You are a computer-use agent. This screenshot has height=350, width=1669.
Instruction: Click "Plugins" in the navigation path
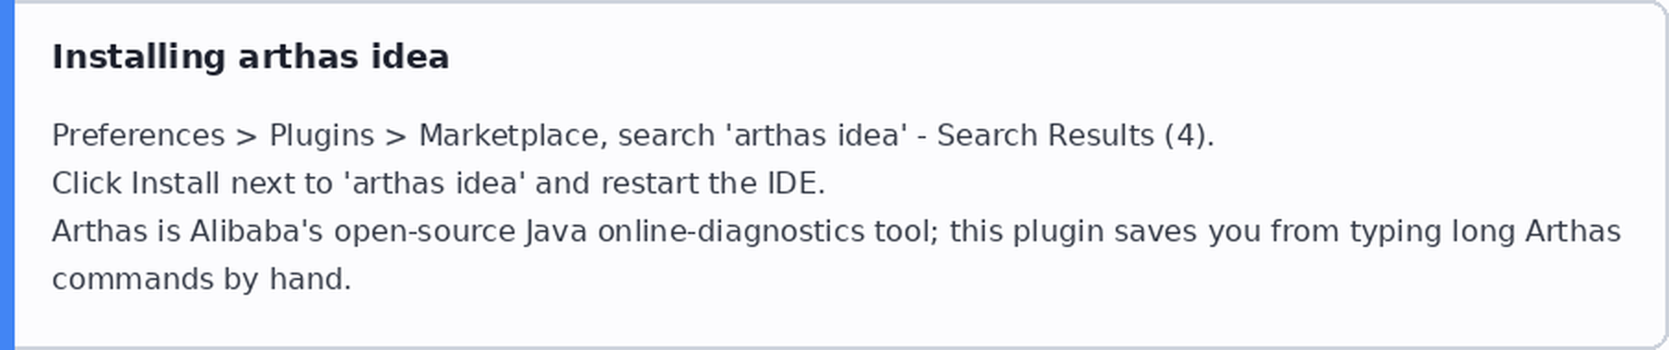click(x=322, y=135)
